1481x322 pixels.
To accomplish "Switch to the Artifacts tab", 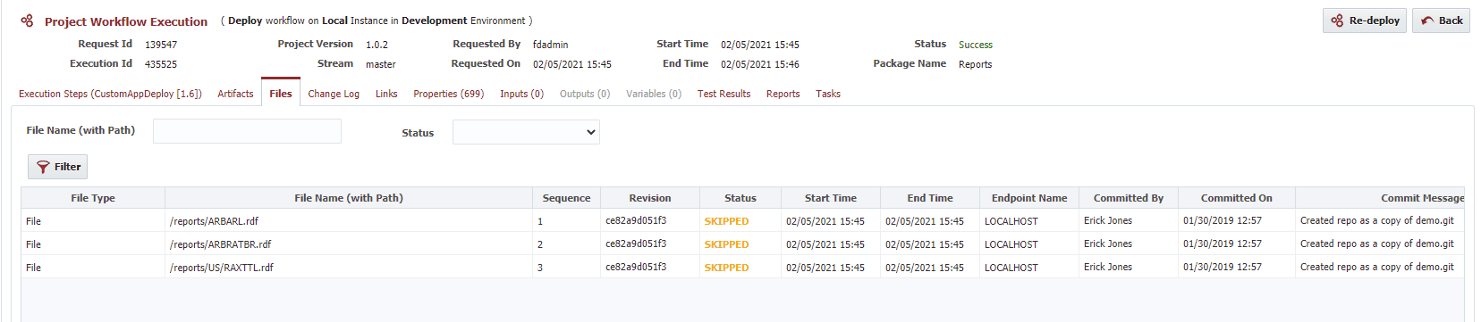I will [235, 94].
